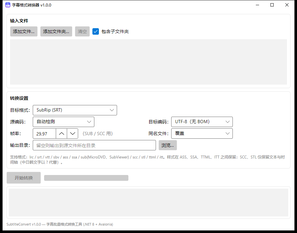This screenshot has height=233, width=297.
Task: Open the 源编码 自动检测 dropdown
Action: tap(64, 122)
